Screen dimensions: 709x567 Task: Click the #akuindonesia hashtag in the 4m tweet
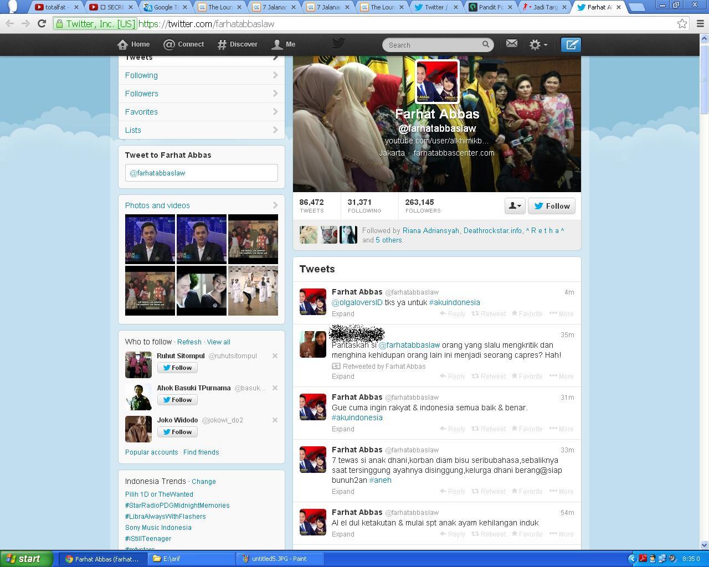pos(455,302)
